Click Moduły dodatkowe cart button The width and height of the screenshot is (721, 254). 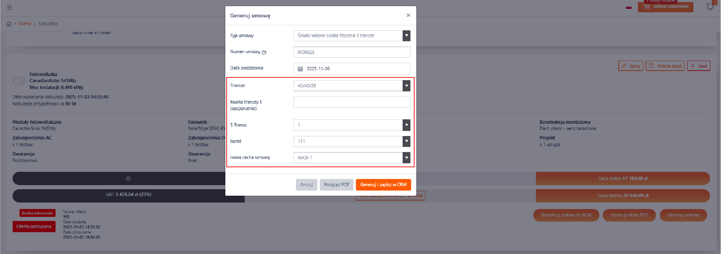665,7
